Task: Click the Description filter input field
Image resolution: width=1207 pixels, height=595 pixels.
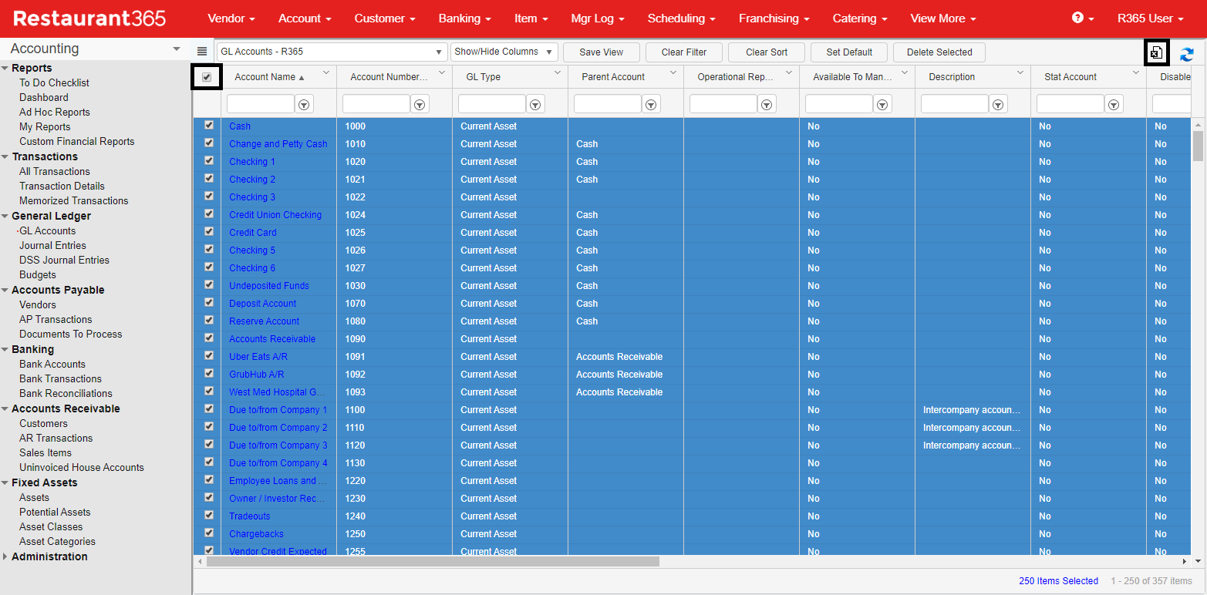Action: (955, 104)
